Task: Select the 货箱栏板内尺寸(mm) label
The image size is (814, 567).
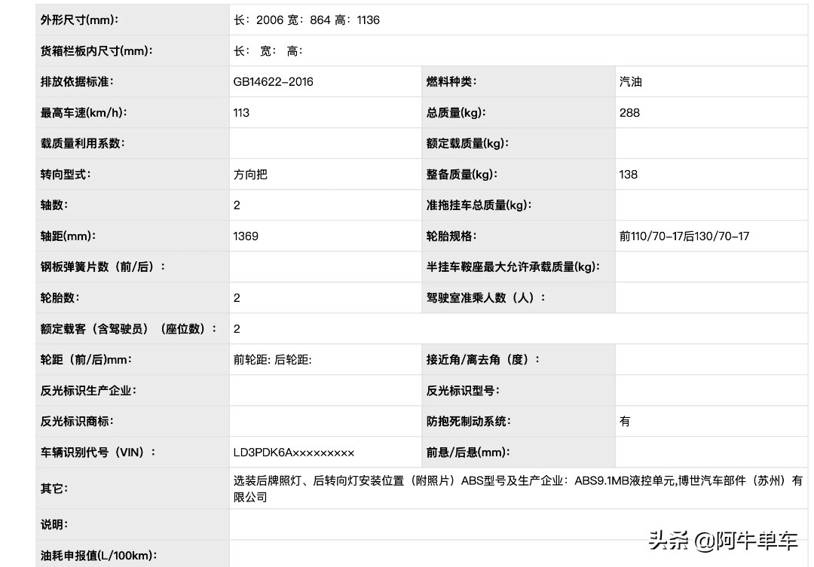Action: click(x=96, y=51)
